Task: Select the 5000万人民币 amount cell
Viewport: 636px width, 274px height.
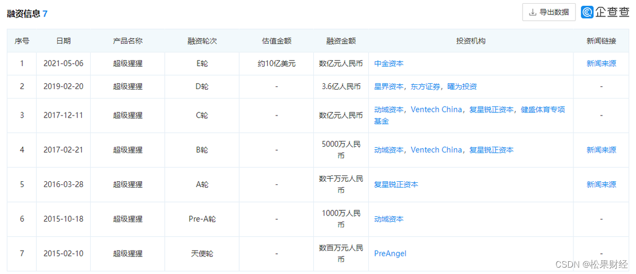Action: point(341,150)
